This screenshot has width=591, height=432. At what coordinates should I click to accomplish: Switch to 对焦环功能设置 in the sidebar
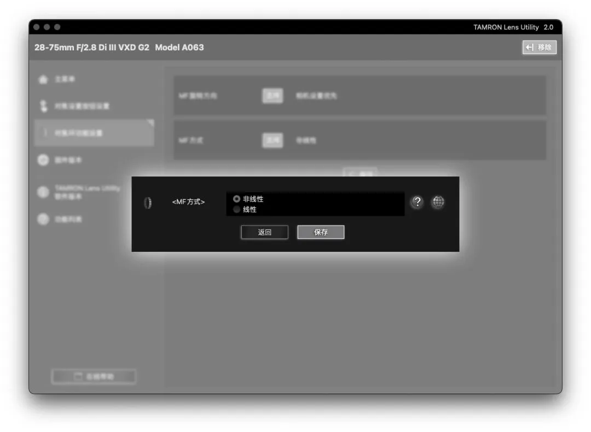(x=94, y=133)
